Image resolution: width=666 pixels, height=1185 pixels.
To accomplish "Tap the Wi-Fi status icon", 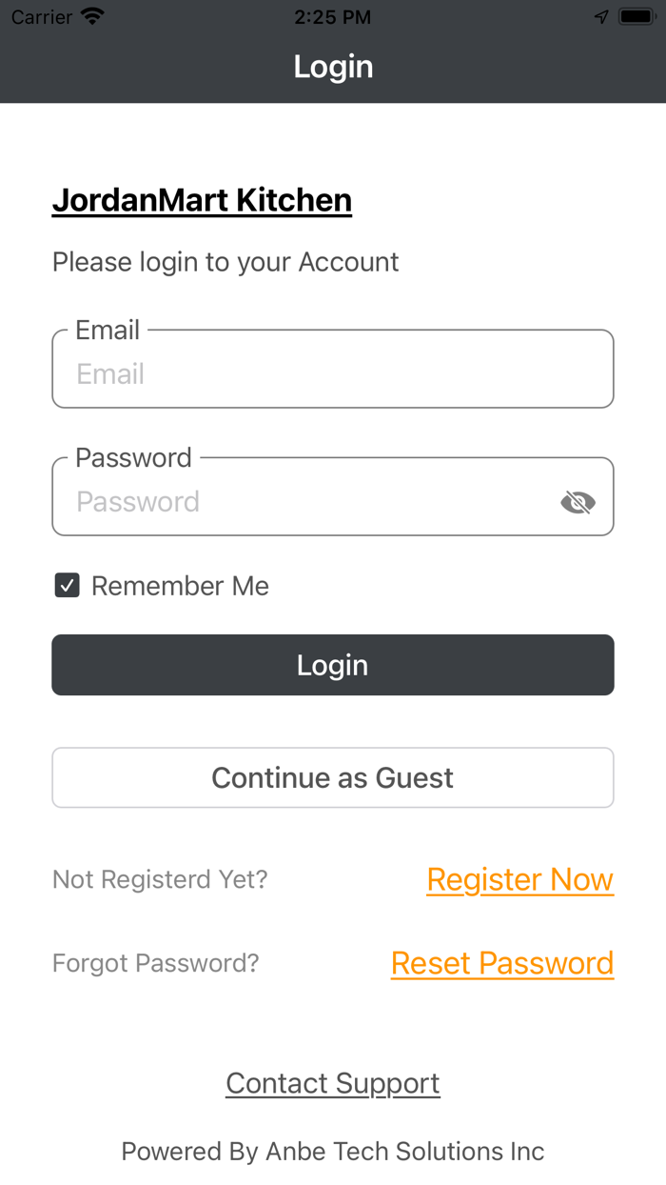I will pyautogui.click(x=92, y=16).
